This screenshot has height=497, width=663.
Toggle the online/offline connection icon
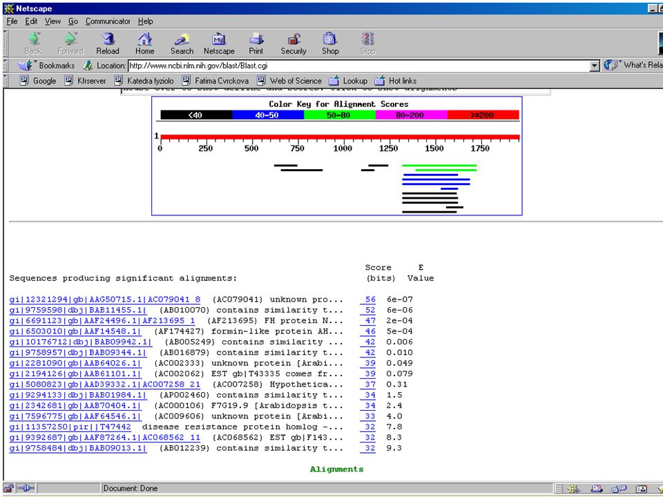point(26,488)
